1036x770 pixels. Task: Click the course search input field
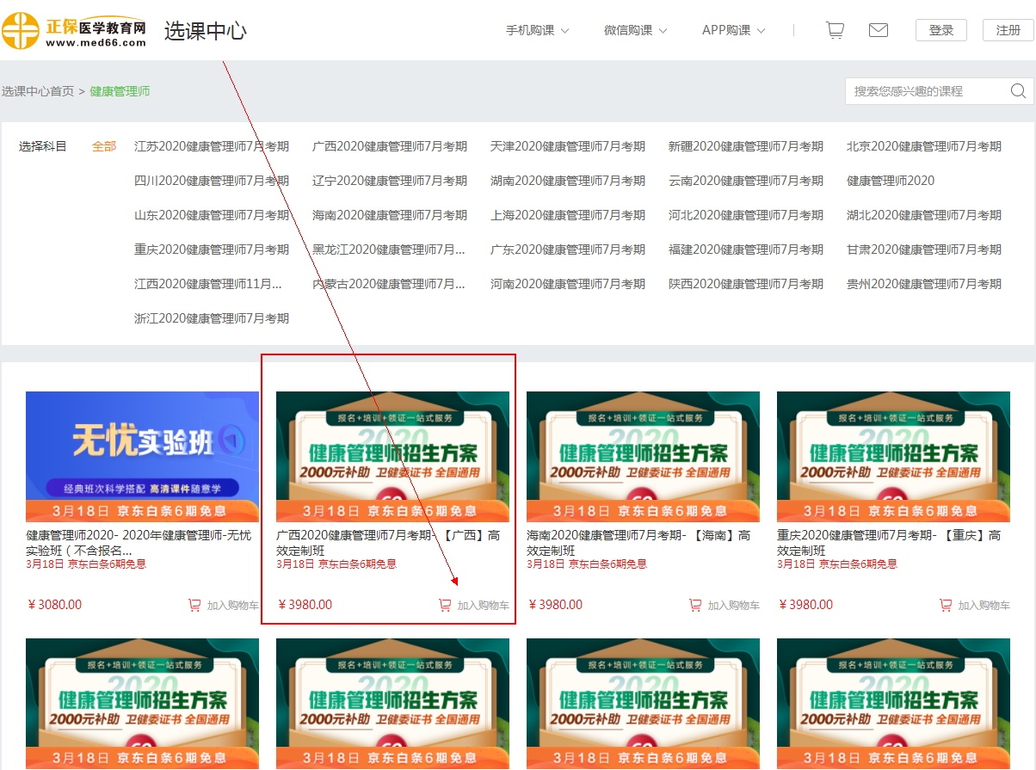pos(925,91)
